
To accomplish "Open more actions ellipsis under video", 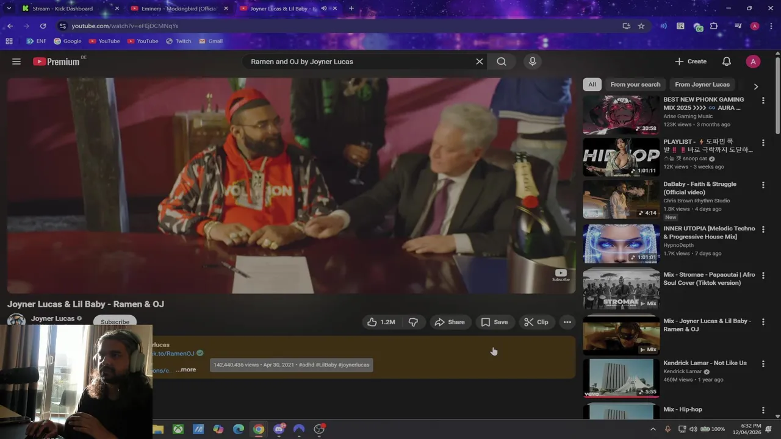I will [567, 322].
